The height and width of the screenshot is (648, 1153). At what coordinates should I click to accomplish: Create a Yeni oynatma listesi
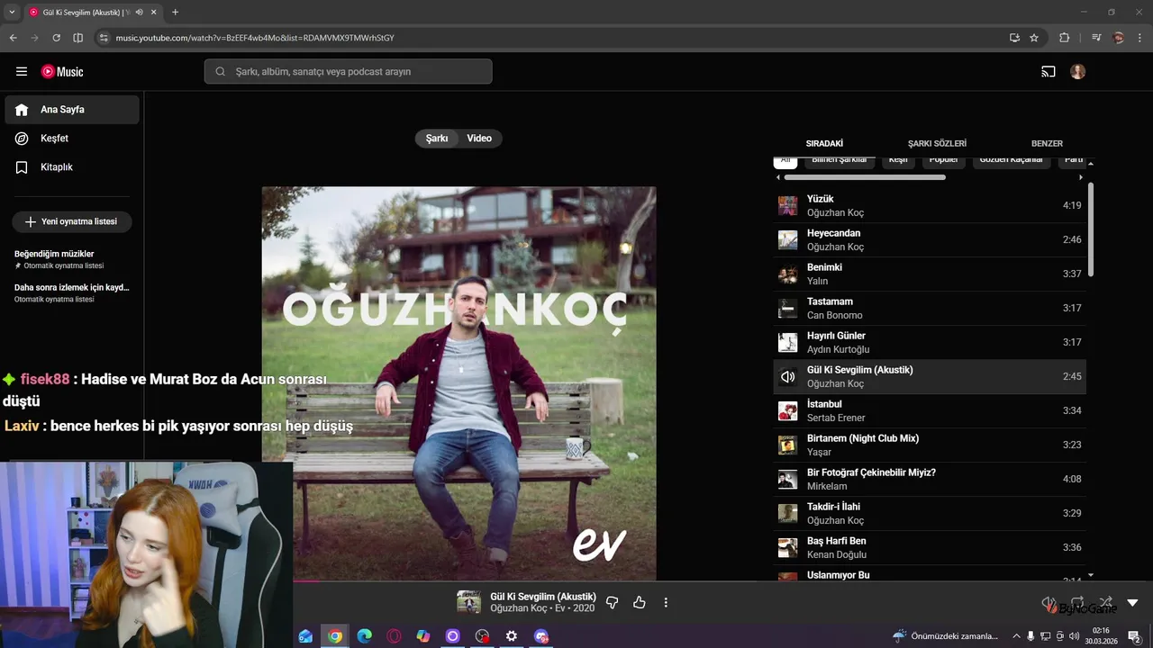pyautogui.click(x=72, y=221)
